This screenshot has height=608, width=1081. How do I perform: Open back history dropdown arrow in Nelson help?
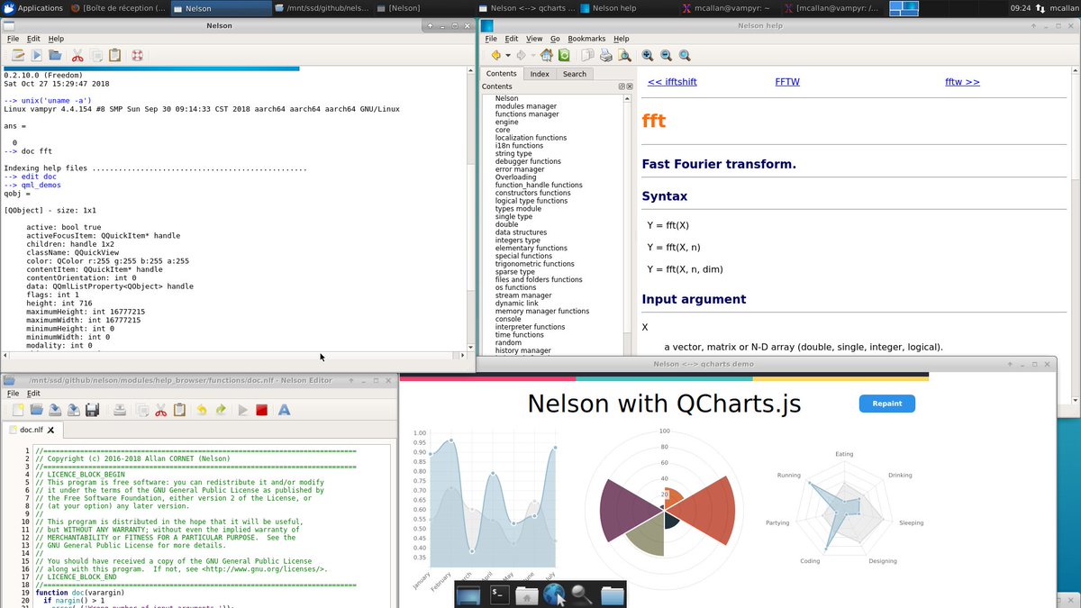pos(507,56)
